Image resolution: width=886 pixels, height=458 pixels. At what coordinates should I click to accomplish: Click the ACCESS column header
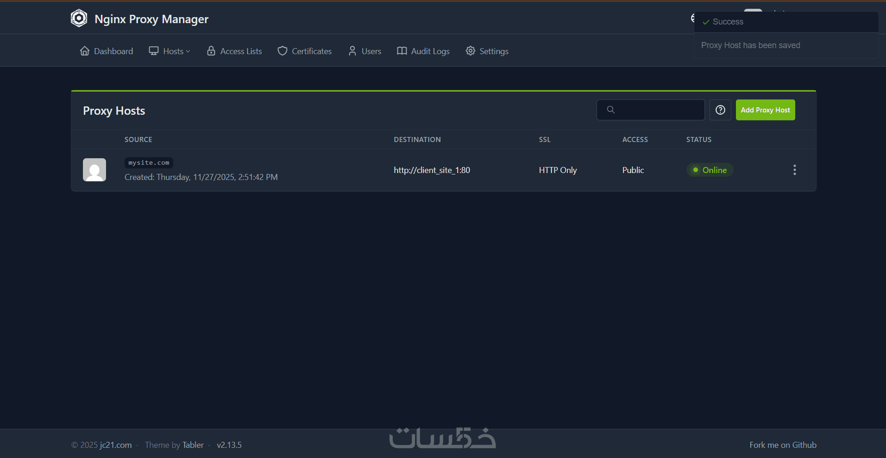click(x=635, y=139)
